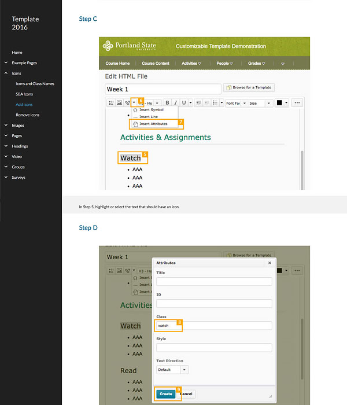The height and width of the screenshot is (405, 347).
Task: Click the Insert Image icon in Step D toolbar
Action: point(119,271)
